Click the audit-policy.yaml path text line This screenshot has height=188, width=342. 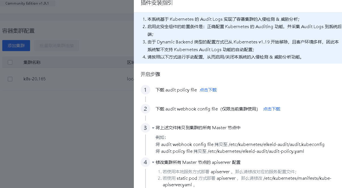click(x=230, y=151)
